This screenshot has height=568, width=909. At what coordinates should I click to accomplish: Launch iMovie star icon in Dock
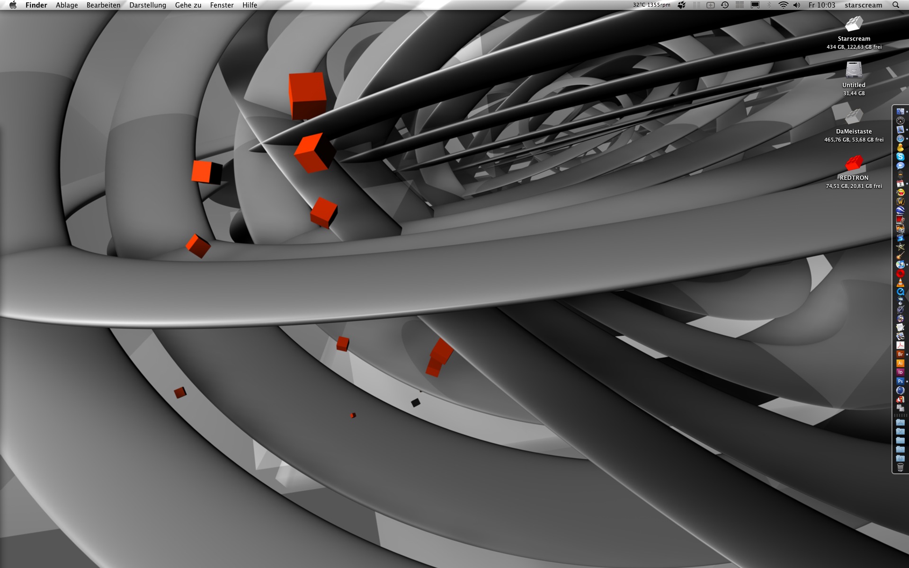[900, 247]
